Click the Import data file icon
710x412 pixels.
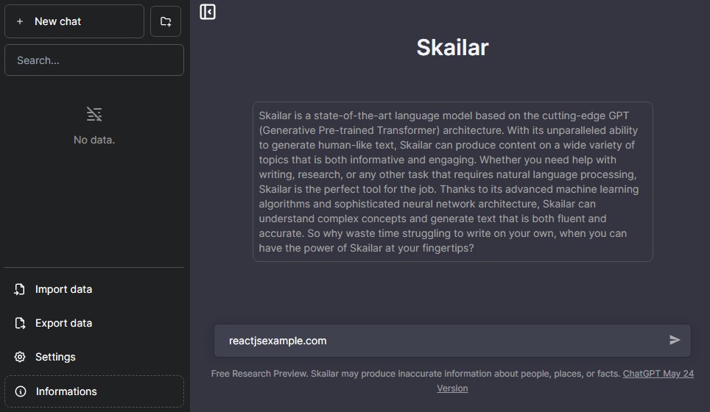(x=20, y=289)
